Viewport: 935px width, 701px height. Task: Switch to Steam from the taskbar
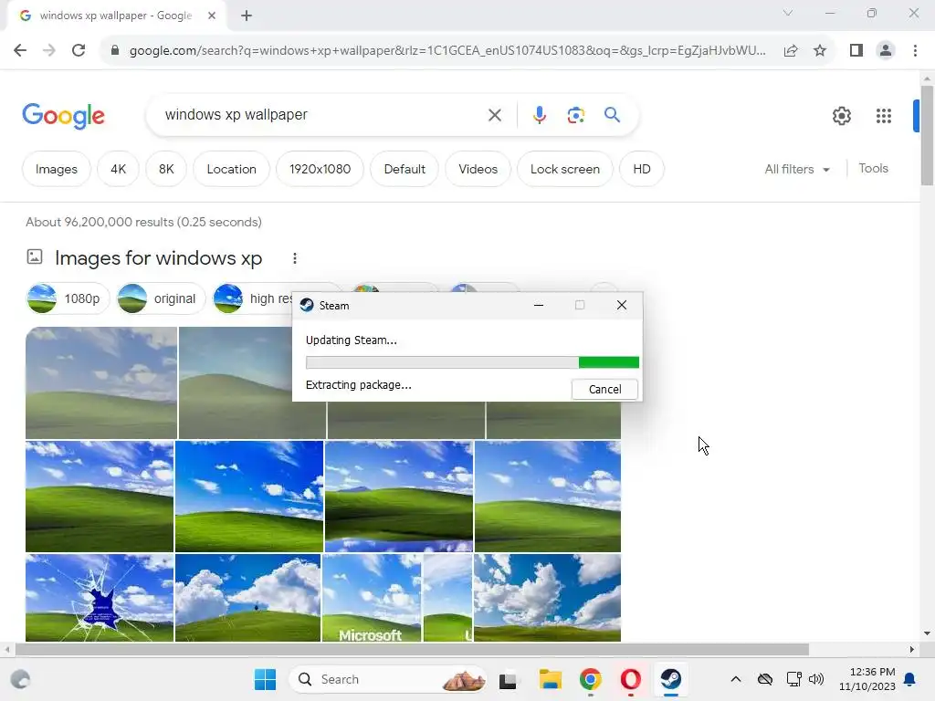coord(671,679)
